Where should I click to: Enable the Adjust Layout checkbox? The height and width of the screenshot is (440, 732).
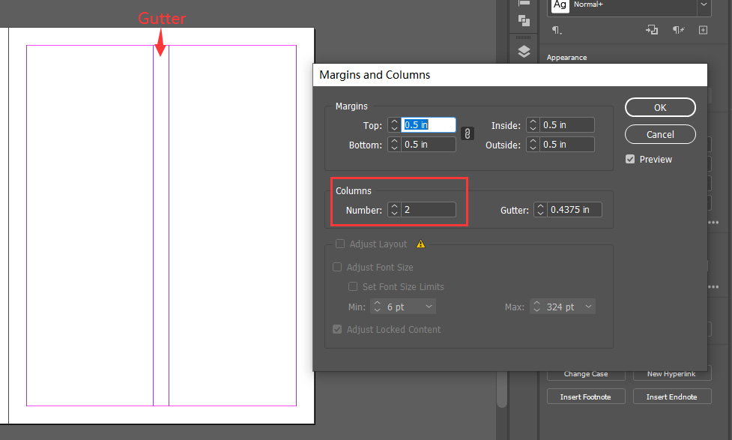tap(340, 244)
